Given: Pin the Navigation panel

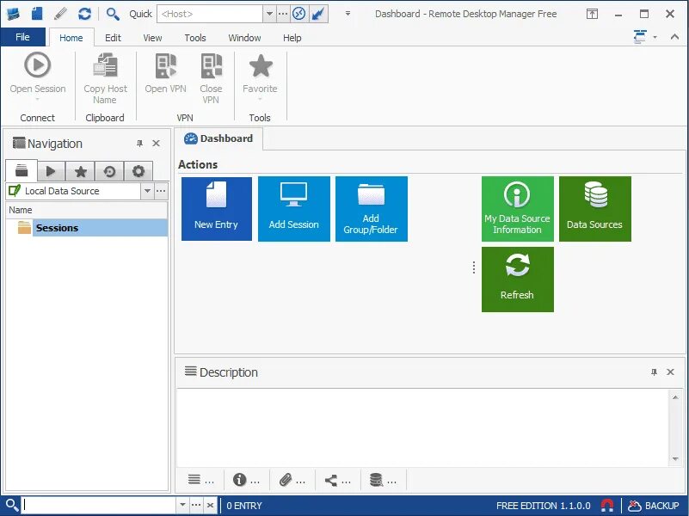Looking at the screenshot, I should [x=139, y=143].
